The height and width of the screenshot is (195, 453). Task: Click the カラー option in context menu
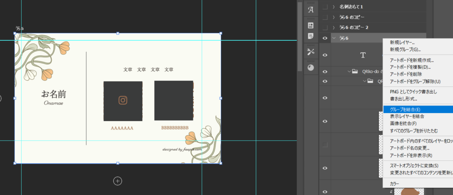pyautogui.click(x=395, y=183)
